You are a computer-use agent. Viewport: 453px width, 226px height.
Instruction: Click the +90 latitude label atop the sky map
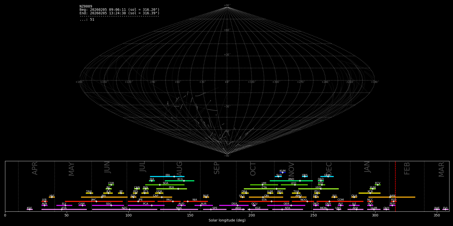tap(227, 6)
